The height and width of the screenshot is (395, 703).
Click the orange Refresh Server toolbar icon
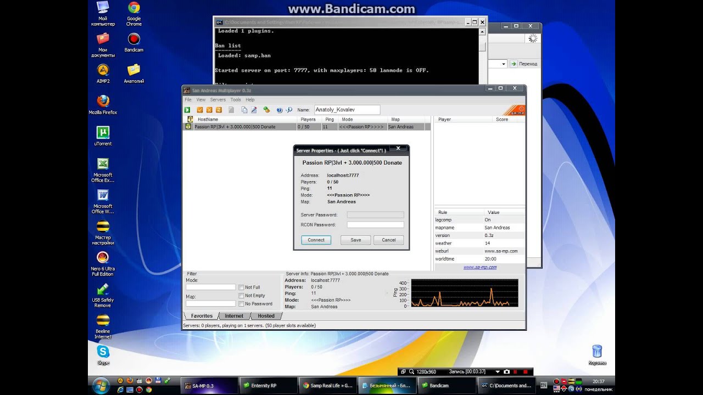219,110
